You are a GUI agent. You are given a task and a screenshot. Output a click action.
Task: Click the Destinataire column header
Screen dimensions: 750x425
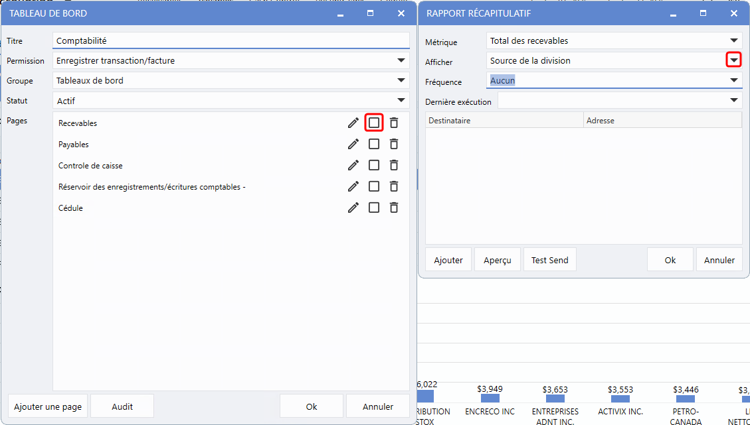tap(504, 121)
